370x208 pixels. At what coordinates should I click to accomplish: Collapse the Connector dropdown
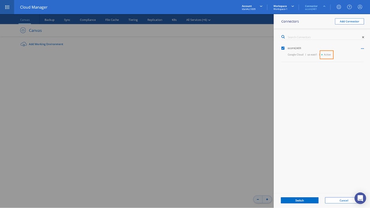(x=324, y=6)
